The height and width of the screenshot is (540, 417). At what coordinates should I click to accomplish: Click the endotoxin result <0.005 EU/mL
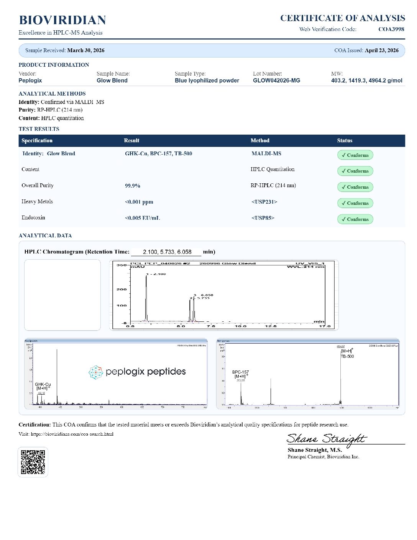pos(143,218)
